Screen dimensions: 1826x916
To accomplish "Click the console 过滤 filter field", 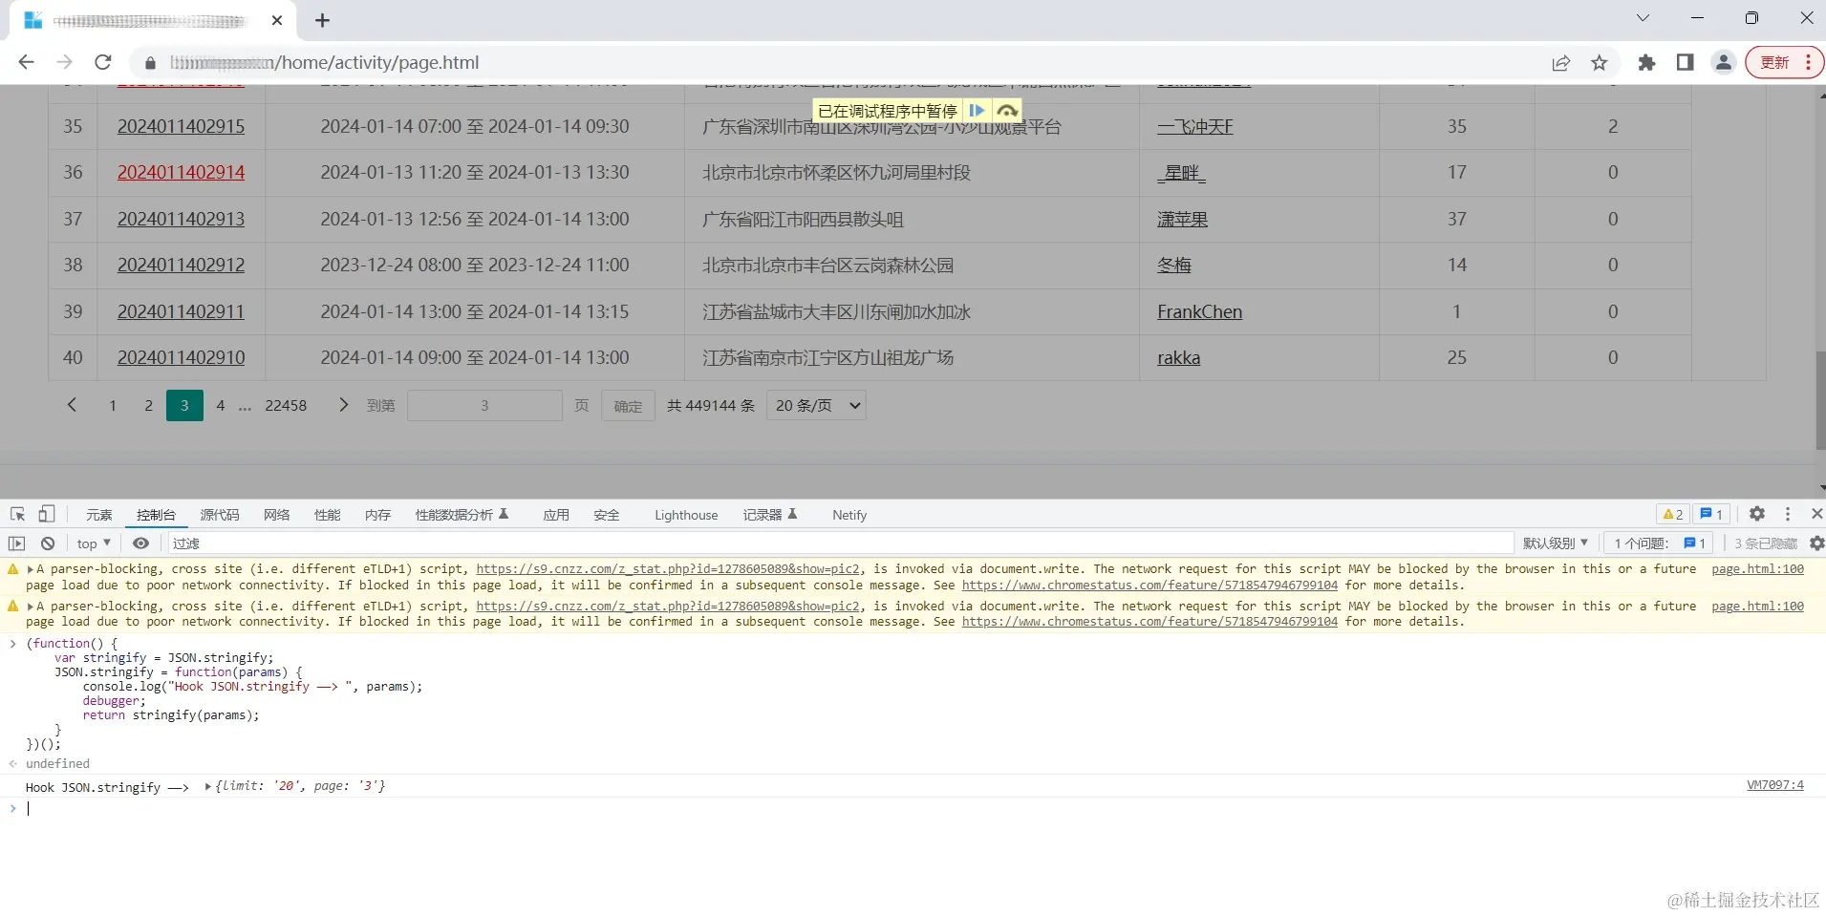I will tap(841, 543).
